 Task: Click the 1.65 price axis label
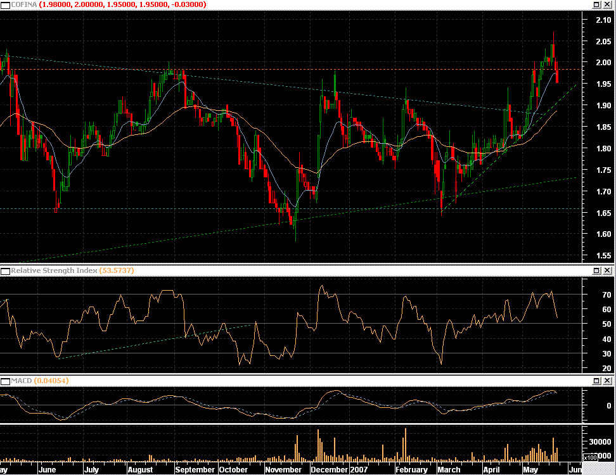click(x=603, y=213)
